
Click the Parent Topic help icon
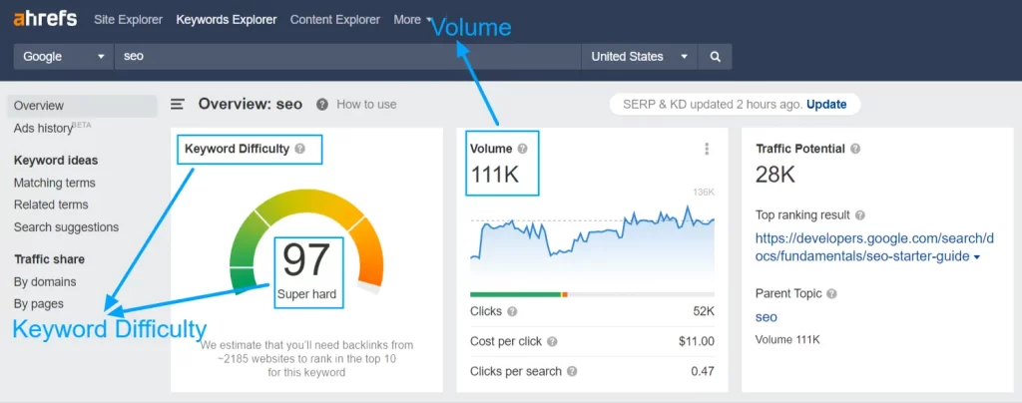[831, 294]
